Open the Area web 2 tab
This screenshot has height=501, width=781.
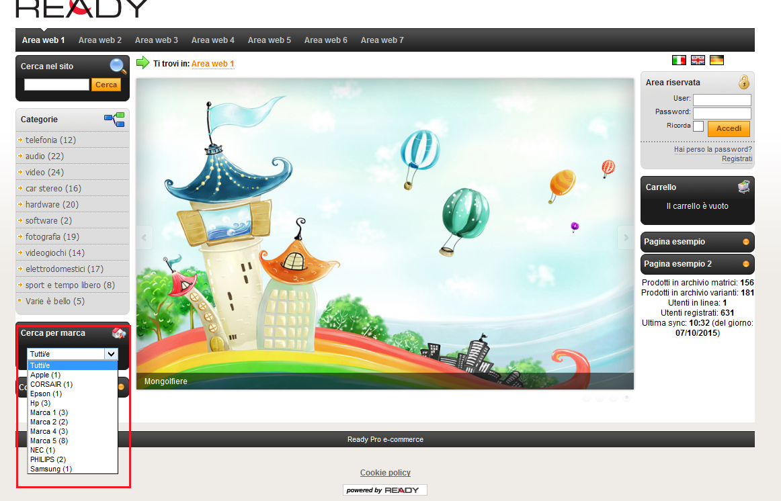point(100,40)
